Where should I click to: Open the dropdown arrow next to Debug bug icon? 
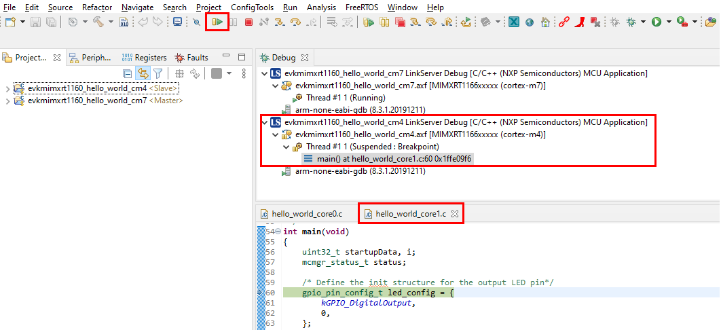point(643,22)
